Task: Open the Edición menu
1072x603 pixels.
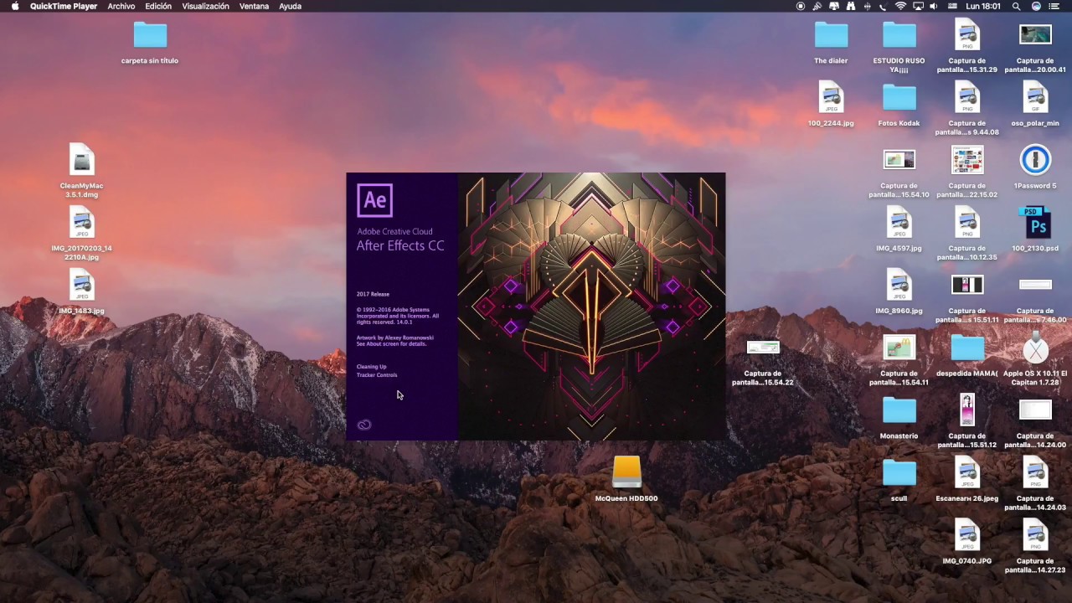Action: (158, 6)
